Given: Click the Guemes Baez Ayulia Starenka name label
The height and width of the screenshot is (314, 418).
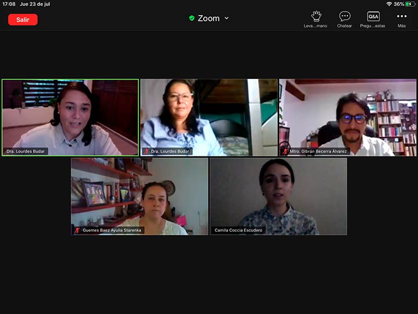Looking at the screenshot, I should pyautogui.click(x=112, y=230).
